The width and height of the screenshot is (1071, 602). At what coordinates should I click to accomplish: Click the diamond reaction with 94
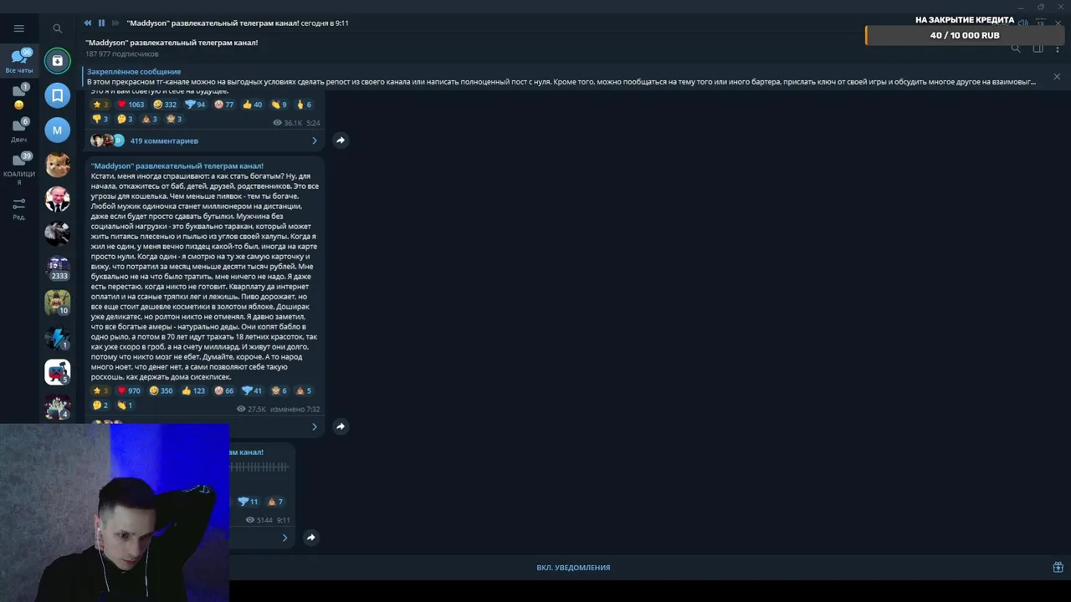pyautogui.click(x=195, y=105)
